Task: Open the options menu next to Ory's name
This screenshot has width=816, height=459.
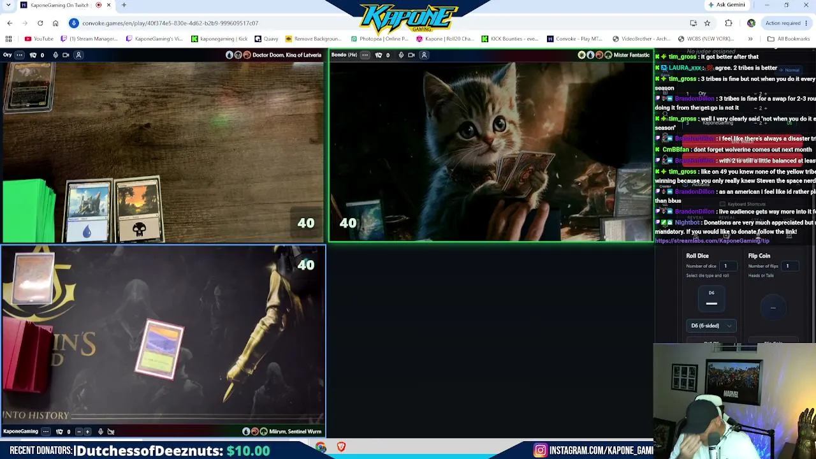Action: (x=20, y=55)
